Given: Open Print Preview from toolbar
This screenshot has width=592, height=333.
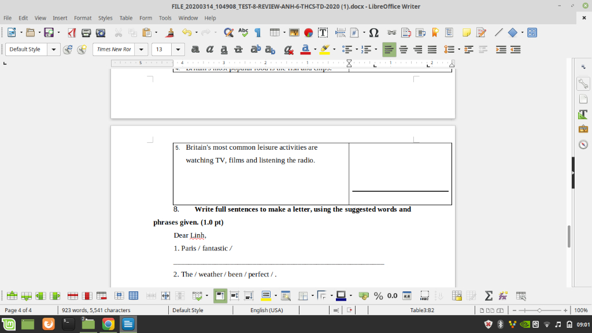Looking at the screenshot, I should point(101,33).
